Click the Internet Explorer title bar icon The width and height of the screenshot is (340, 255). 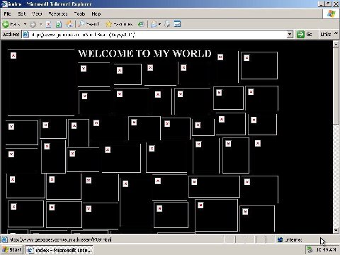4,4
